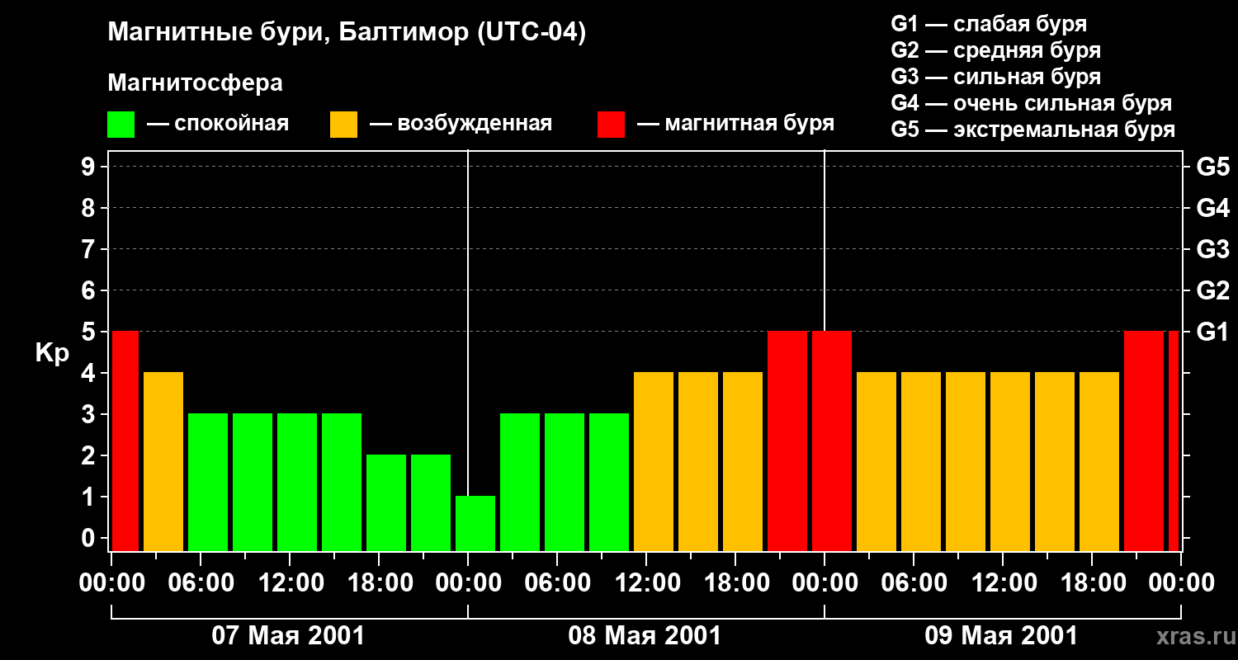This screenshot has height=660, width=1238.
Task: Click the yellow возбужденная legend swatch
Action: tap(343, 125)
